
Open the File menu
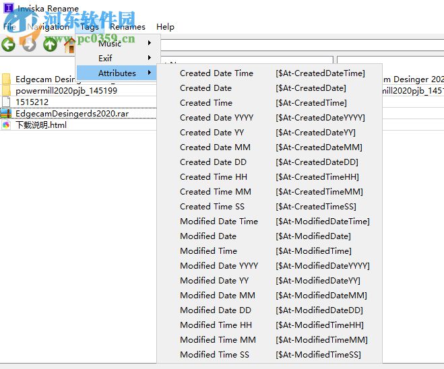[x=9, y=27]
